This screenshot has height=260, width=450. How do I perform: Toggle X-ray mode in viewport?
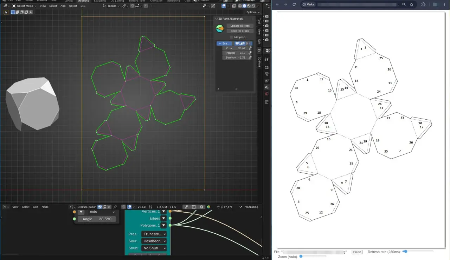pos(233,6)
